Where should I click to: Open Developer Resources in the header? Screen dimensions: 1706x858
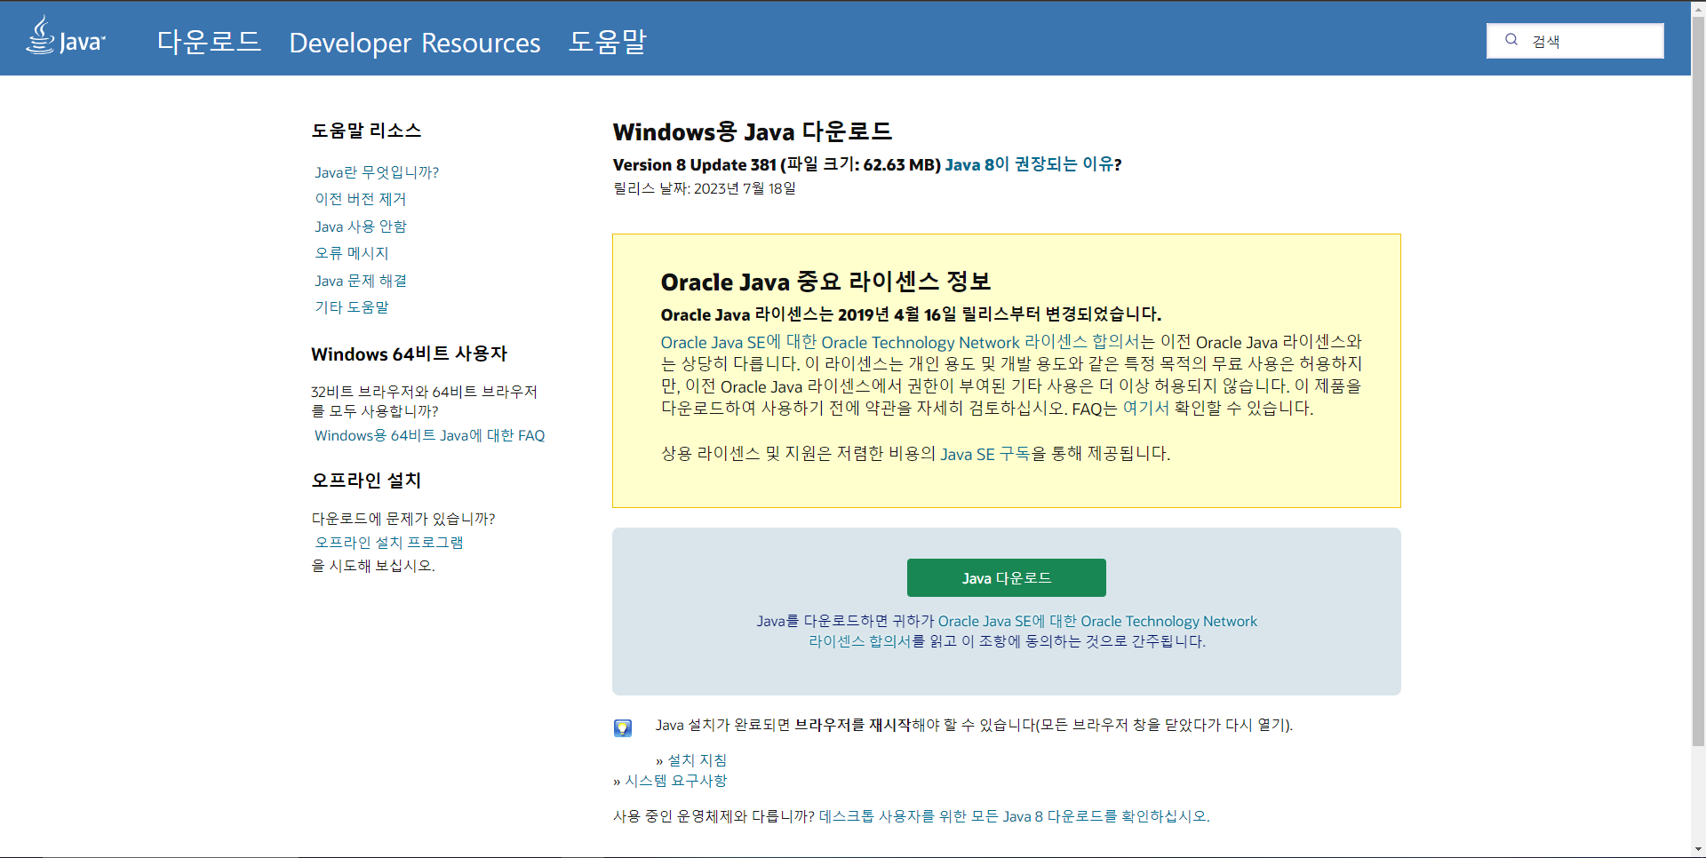415,43
